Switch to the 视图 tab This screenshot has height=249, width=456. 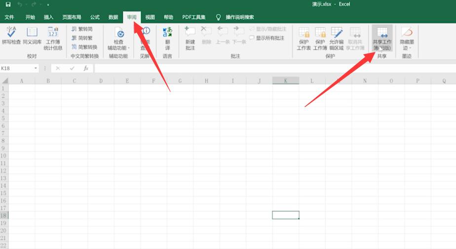click(150, 17)
